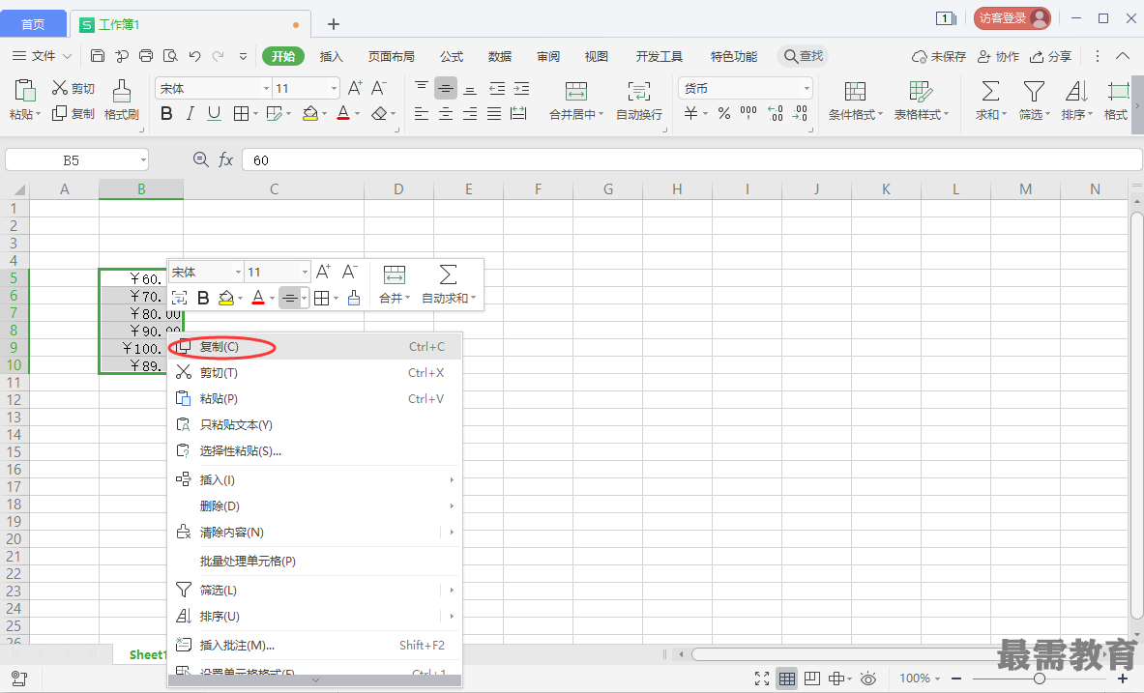This screenshot has width=1144, height=693.
Task: Decrease font size in ribbon
Action: [379, 88]
